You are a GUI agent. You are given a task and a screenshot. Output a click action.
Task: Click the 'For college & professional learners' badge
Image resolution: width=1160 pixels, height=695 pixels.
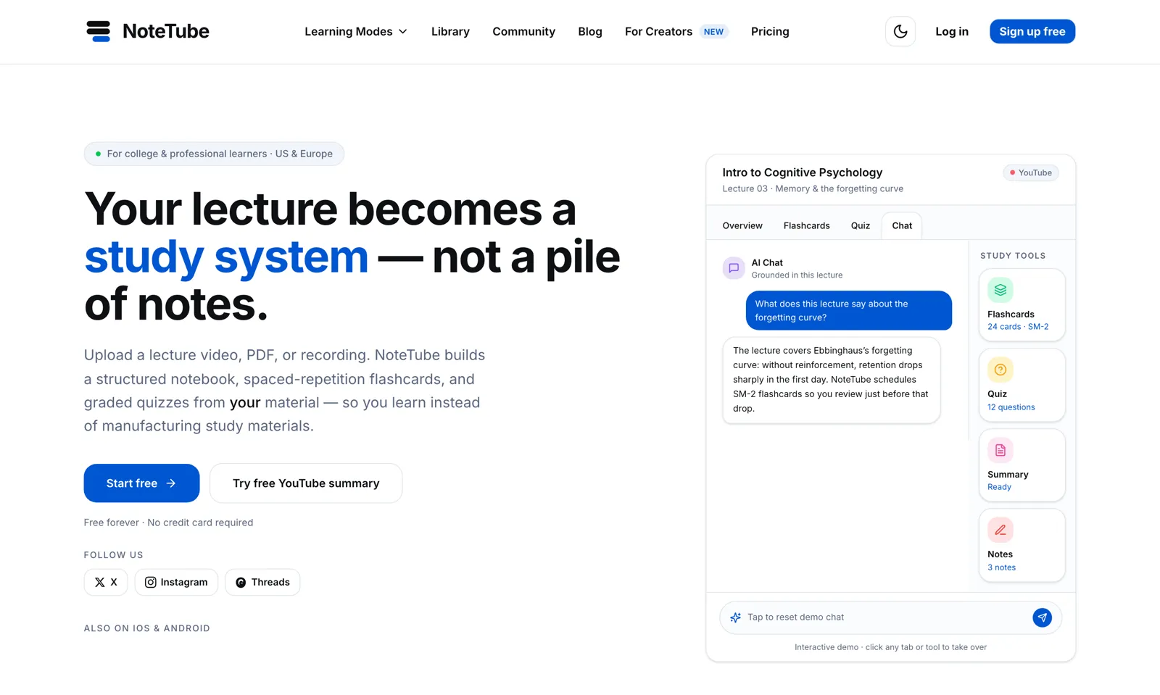pyautogui.click(x=214, y=154)
